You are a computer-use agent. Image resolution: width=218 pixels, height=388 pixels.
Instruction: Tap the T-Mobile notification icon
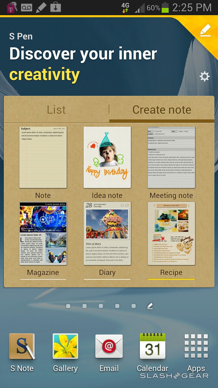click(x=12, y=8)
